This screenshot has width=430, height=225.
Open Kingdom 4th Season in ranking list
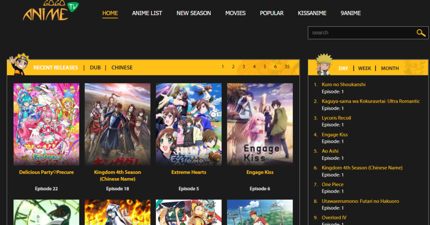point(362,168)
